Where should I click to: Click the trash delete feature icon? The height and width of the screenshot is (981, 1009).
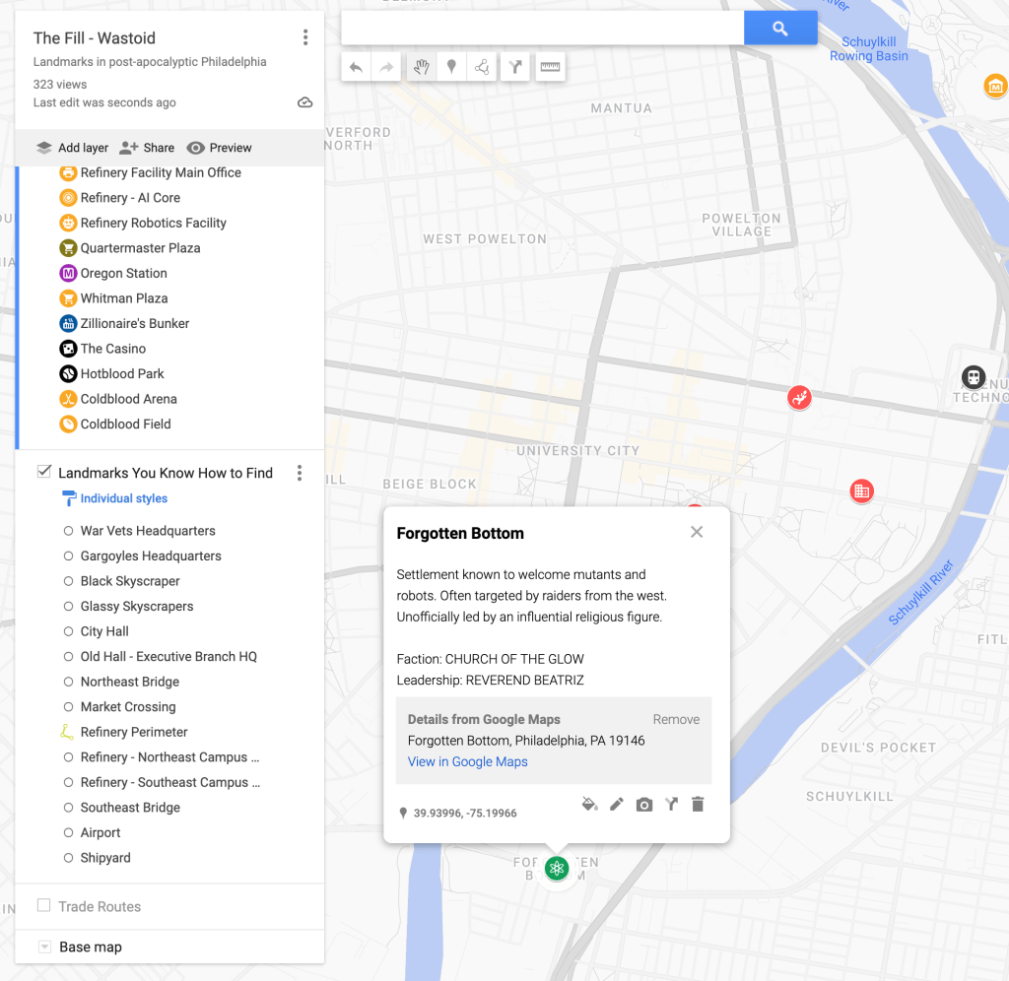[x=698, y=804]
